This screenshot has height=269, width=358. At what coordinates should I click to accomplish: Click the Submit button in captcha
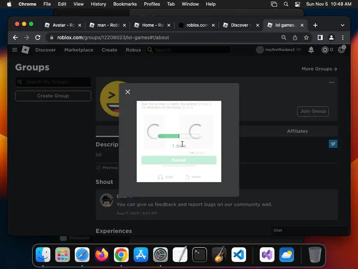[x=179, y=160]
